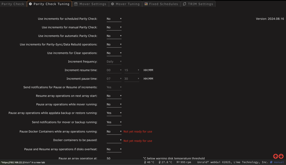Open the Increment resume time hour dropdown

114,70
